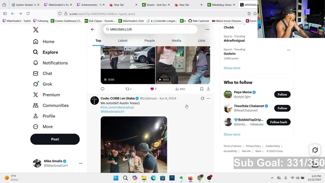Follow Timothée Chalamet
Viewport: 325px width, 183px height.
(x=282, y=108)
